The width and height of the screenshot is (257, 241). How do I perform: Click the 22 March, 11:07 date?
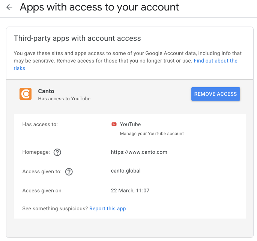click(130, 190)
